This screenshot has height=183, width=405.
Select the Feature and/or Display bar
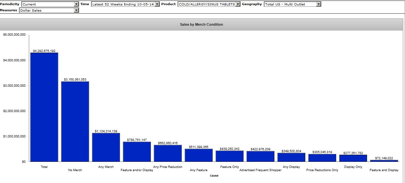[x=137, y=152]
